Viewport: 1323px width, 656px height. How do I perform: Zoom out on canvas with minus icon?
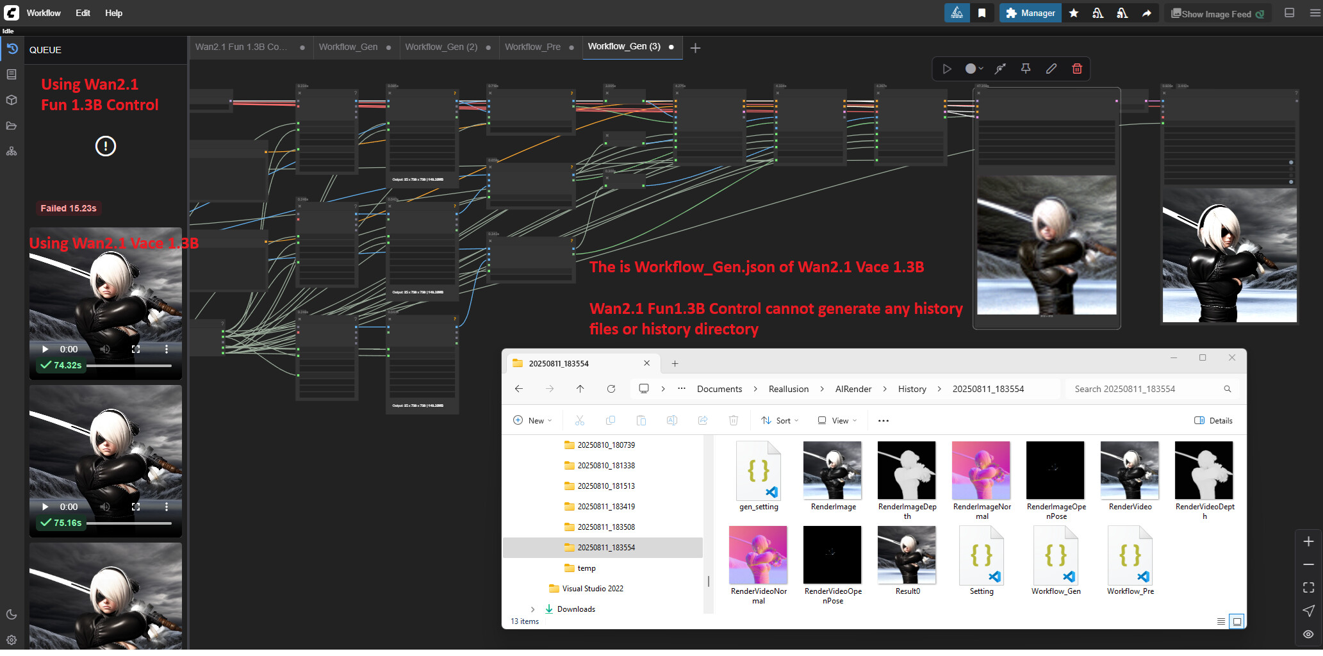pyautogui.click(x=1308, y=564)
